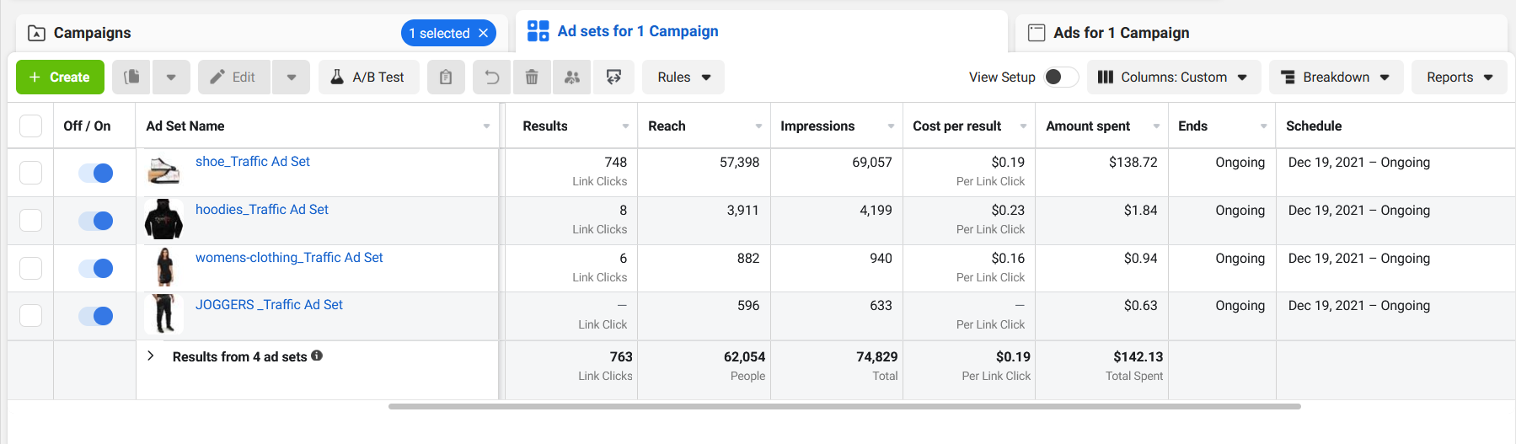
Task: Clear the '1 selected' campaign filter with X
Action: pos(484,34)
